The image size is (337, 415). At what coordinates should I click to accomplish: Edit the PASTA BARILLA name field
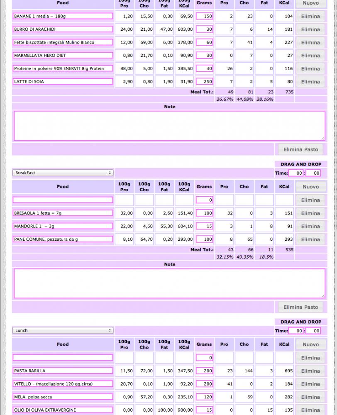click(x=63, y=371)
